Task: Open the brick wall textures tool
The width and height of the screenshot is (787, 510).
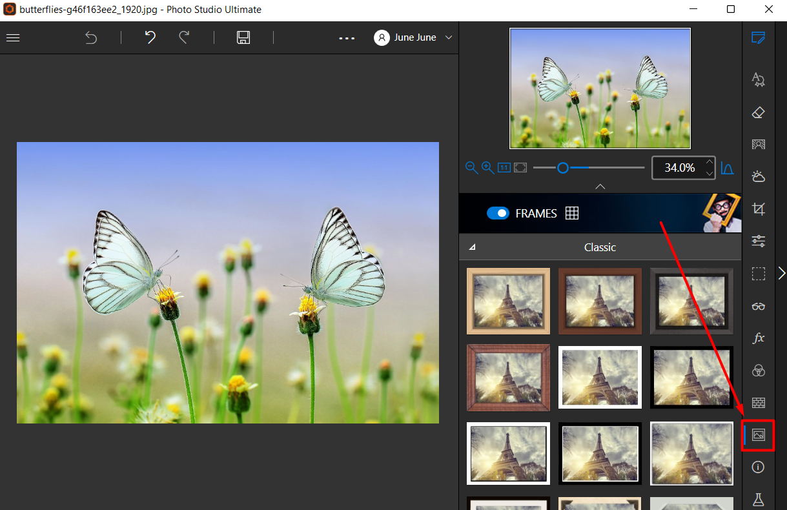Action: click(x=759, y=403)
